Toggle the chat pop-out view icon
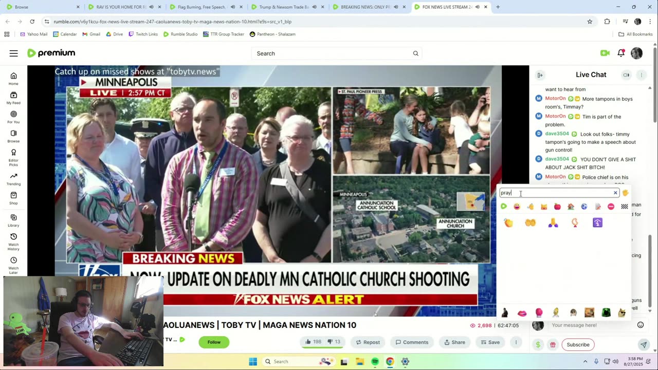Viewport: 658px width, 370px height. click(x=626, y=75)
